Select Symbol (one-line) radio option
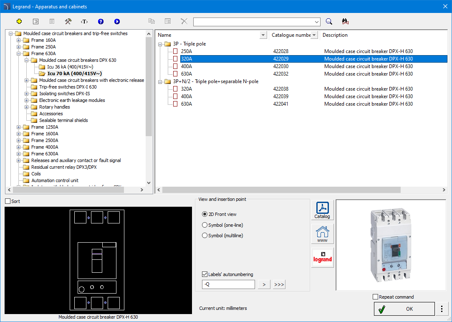The width and height of the screenshot is (452, 322). (x=205, y=225)
